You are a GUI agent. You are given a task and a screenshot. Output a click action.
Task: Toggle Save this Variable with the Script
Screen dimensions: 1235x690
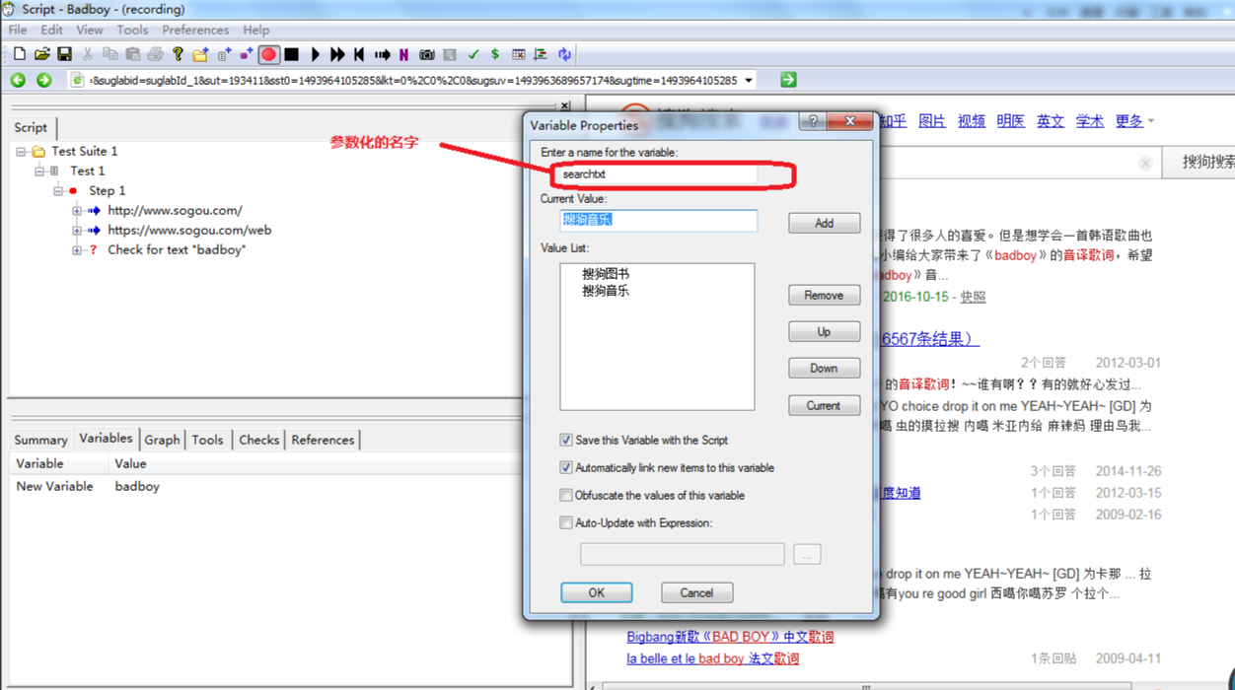click(566, 441)
